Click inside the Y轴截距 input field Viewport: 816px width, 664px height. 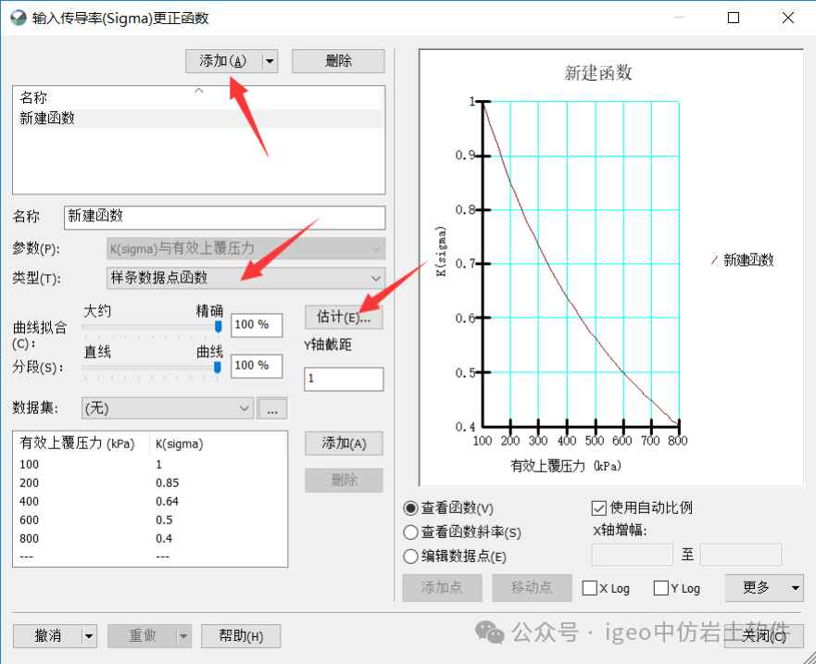[x=344, y=378]
